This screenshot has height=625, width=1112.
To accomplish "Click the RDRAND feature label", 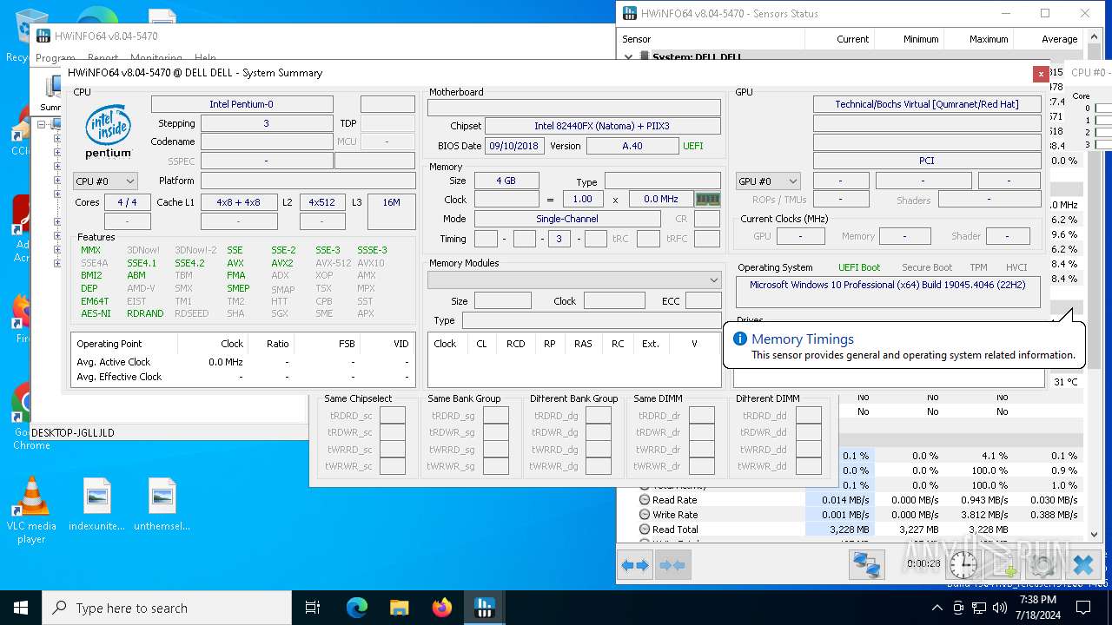I will click(145, 313).
